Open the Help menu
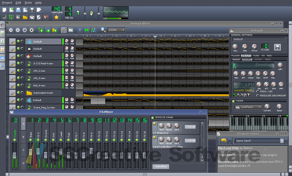 click(x=38, y=3)
